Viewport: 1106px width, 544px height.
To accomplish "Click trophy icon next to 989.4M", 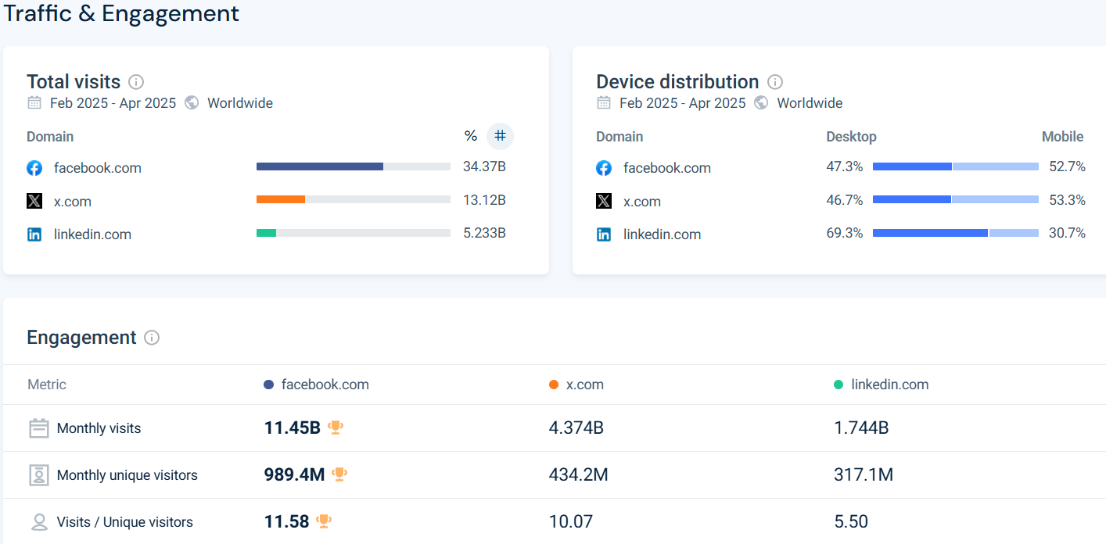I will [x=339, y=474].
